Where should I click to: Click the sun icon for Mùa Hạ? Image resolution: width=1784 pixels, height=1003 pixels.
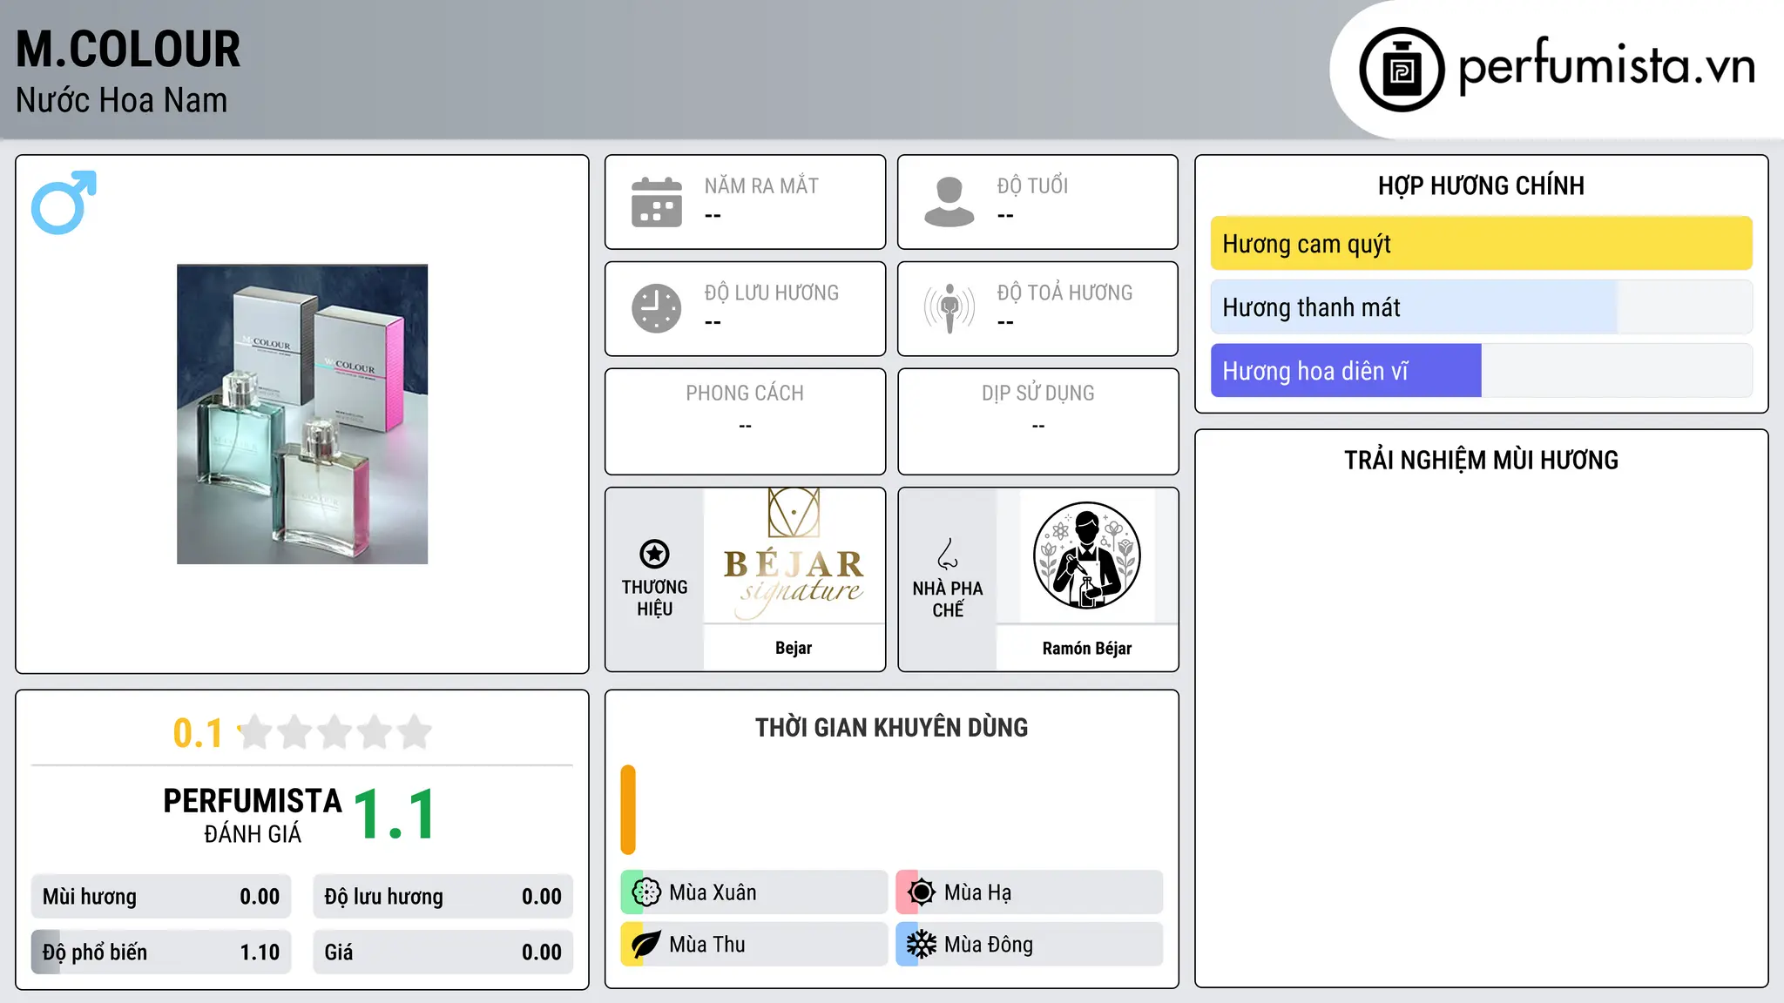pyautogui.click(x=922, y=892)
